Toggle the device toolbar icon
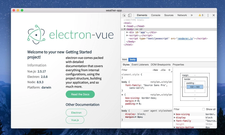Viewport: 225px width, 135px height. (130, 15)
